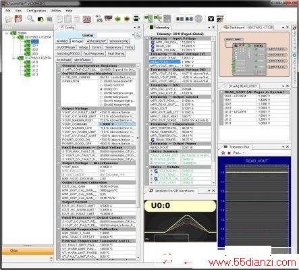Collapse the System tree node
The image size is (299, 270).
(7, 33)
